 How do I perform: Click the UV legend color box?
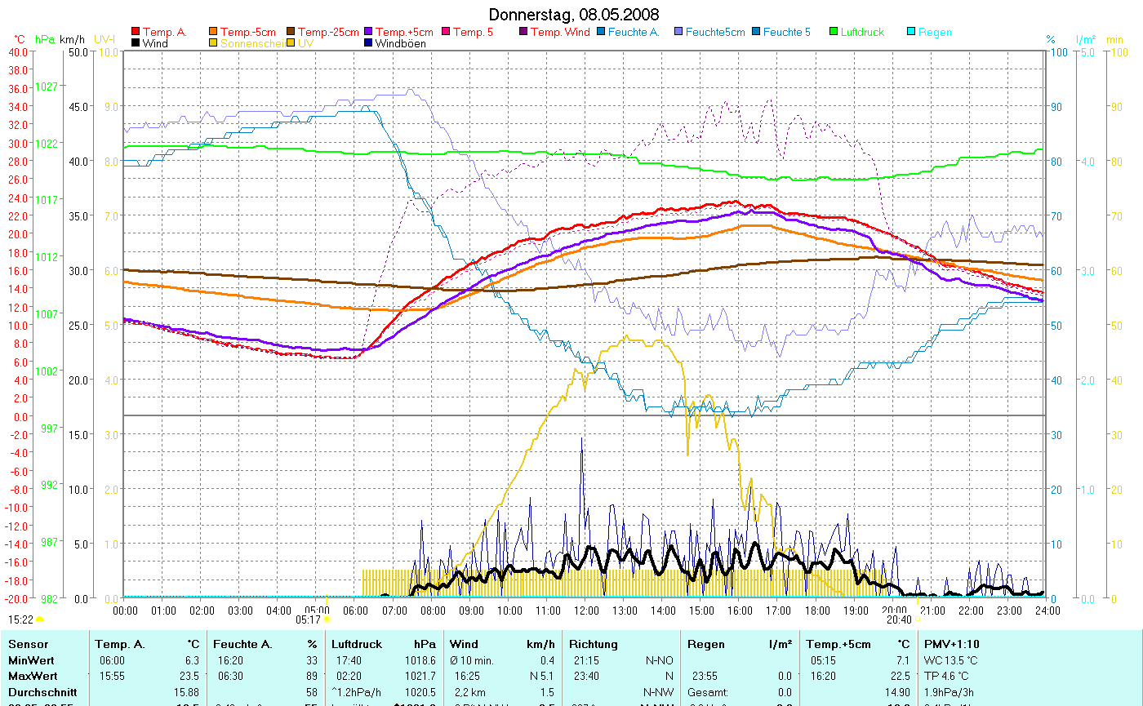pyautogui.click(x=291, y=43)
